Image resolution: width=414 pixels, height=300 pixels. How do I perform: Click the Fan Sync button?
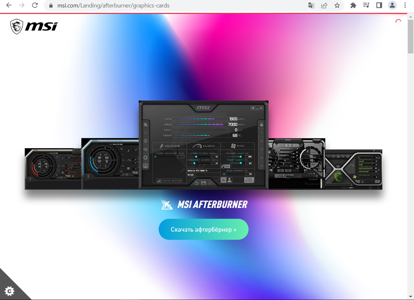(x=249, y=180)
